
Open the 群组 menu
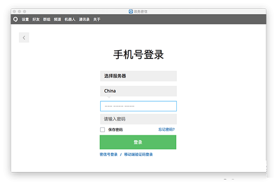47,19
